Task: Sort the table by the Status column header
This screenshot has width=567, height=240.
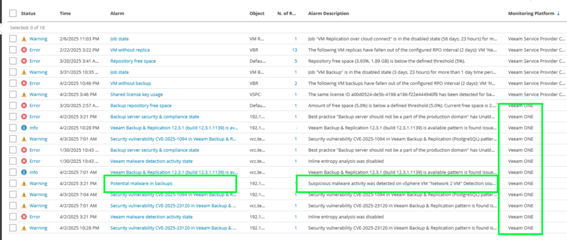Action: pos(29,13)
